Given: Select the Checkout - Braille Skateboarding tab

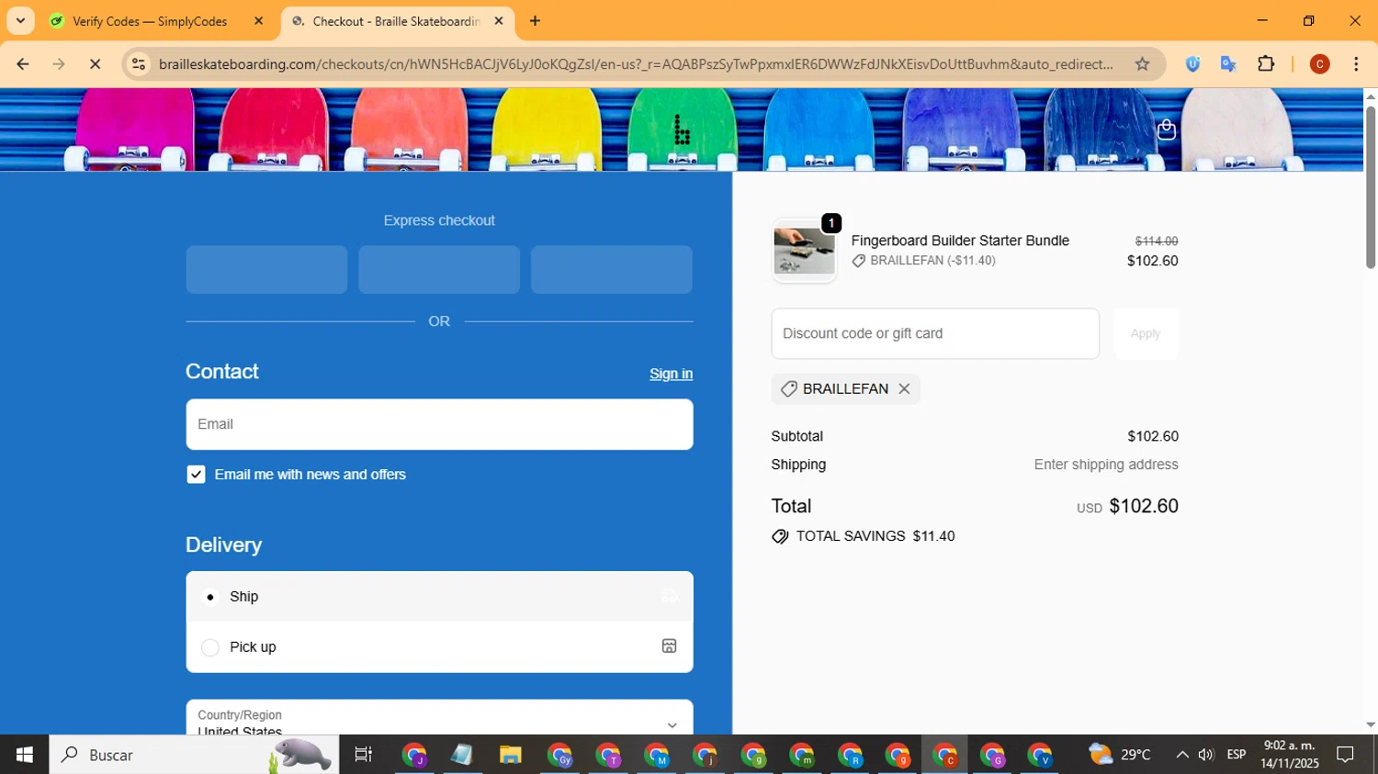Looking at the screenshot, I should coord(395,21).
